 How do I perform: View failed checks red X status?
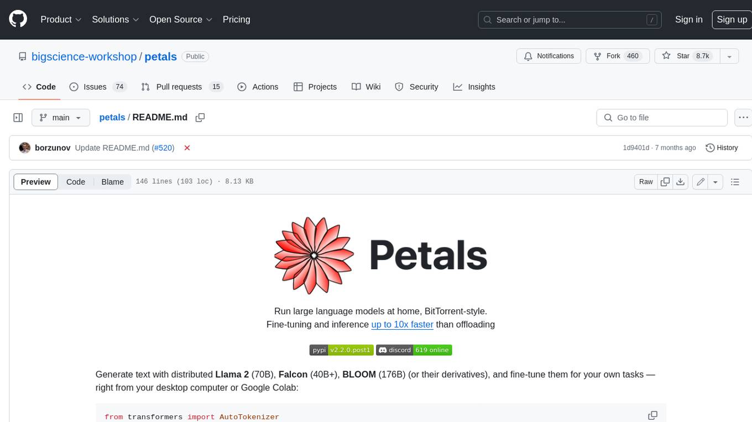187,147
